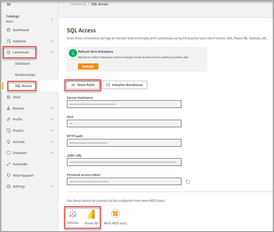Click the Initialize Warehouse button
Image resolution: width=274 pixels, height=232 pixels.
click(x=124, y=85)
